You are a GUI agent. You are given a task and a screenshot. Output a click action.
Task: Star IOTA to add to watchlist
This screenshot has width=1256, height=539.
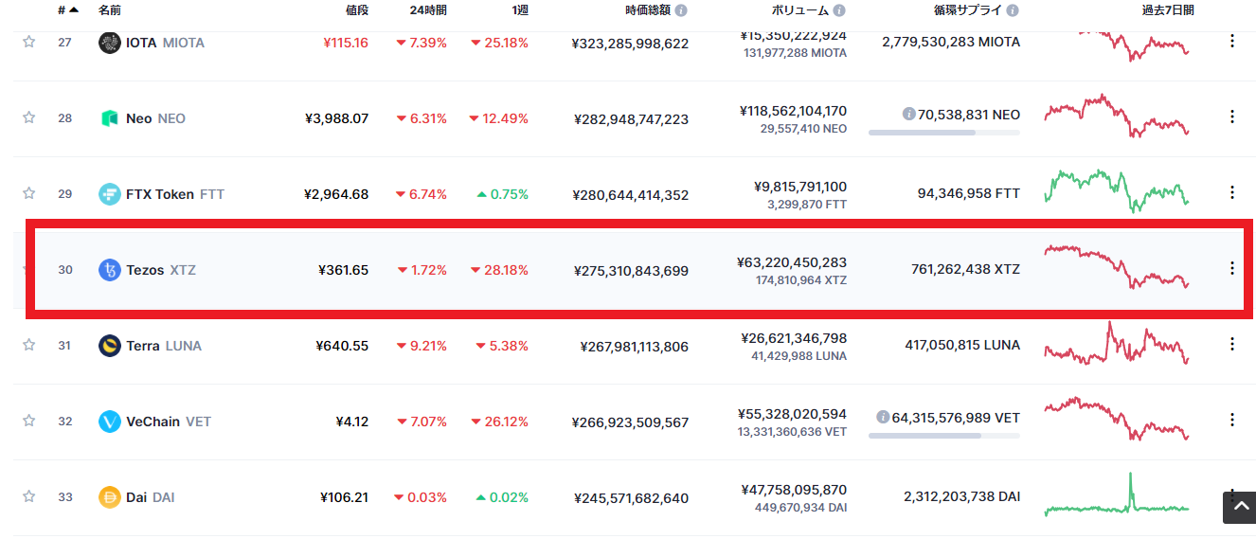pyautogui.click(x=29, y=42)
